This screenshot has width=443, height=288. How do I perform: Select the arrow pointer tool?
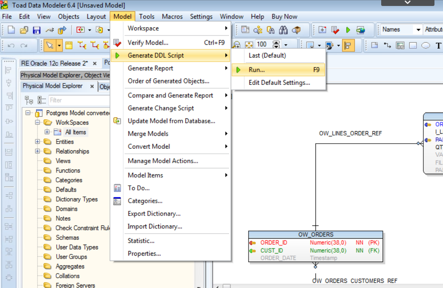pyautogui.click(x=50, y=46)
